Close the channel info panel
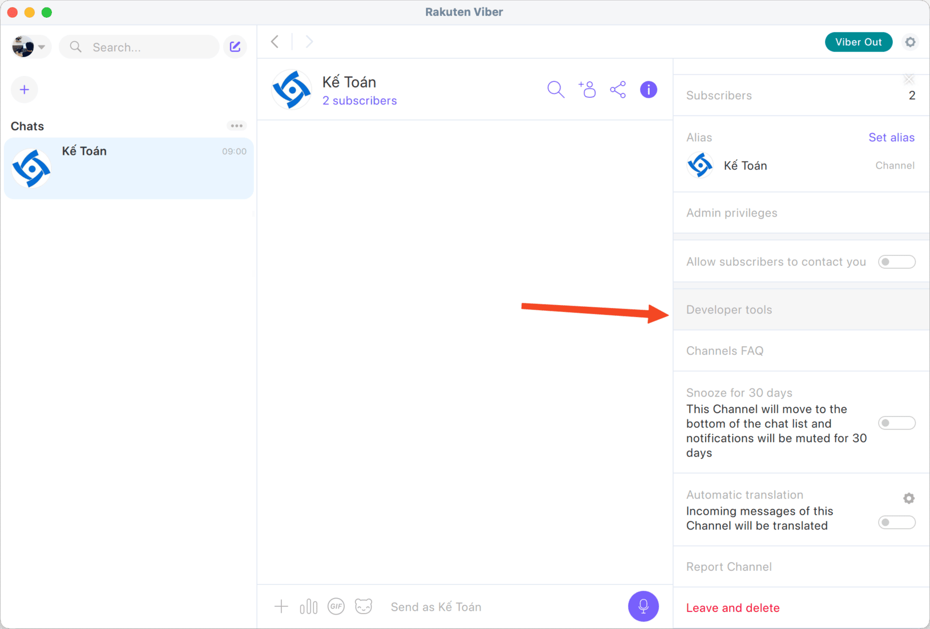930x629 pixels. point(909,79)
